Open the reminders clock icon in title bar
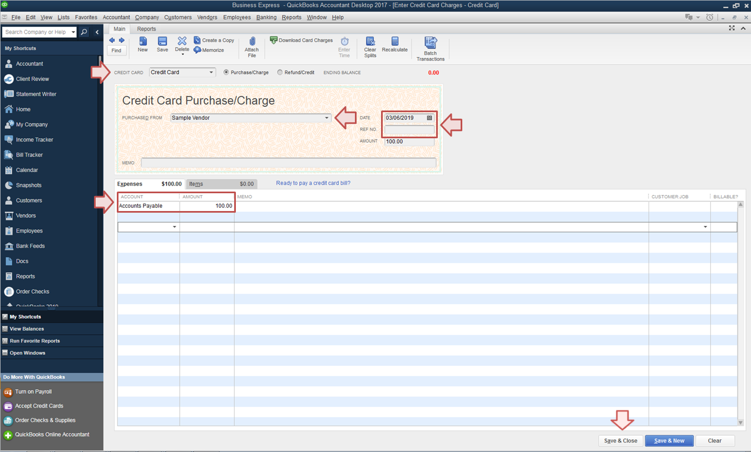The image size is (751, 452). pos(709,17)
